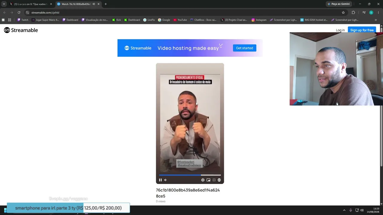Open the LivePix bookmark
The height and width of the screenshot is (215, 383).
click(149, 20)
